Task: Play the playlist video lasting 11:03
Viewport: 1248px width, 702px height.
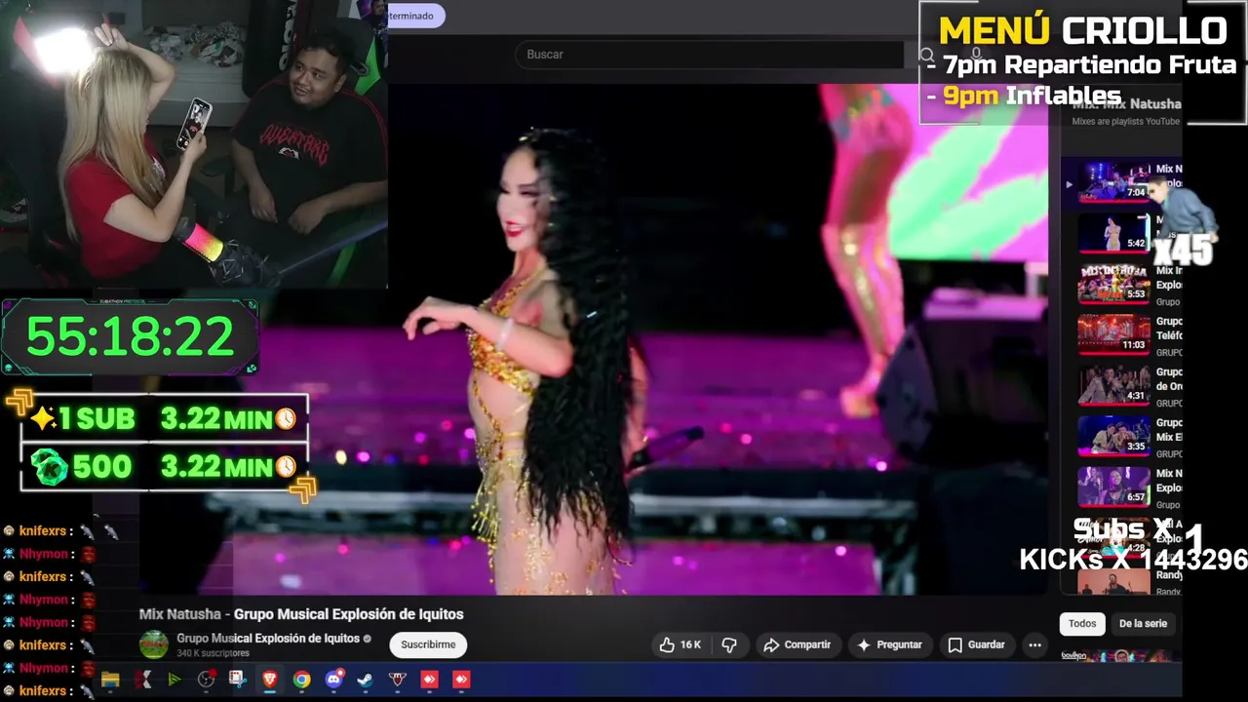Action: pos(1113,334)
